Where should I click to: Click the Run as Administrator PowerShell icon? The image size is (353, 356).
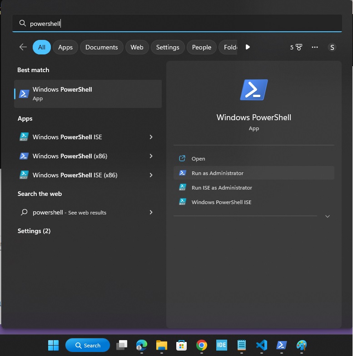click(183, 173)
